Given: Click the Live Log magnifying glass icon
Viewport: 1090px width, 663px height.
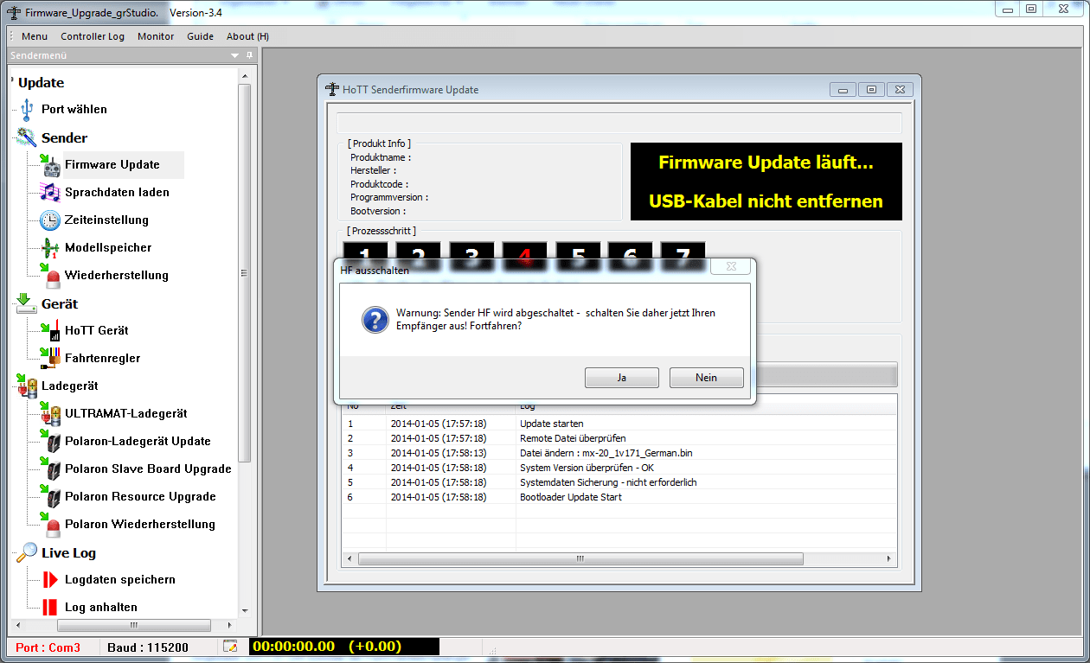Looking at the screenshot, I should [27, 552].
